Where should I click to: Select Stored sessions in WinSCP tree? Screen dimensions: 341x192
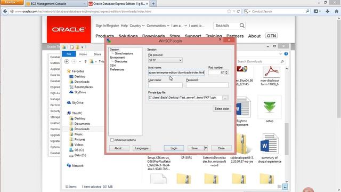(x=124, y=53)
